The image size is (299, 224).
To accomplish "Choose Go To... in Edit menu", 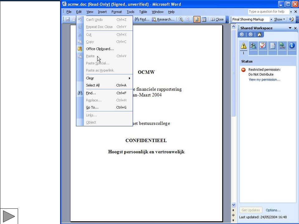I will (x=105, y=107).
